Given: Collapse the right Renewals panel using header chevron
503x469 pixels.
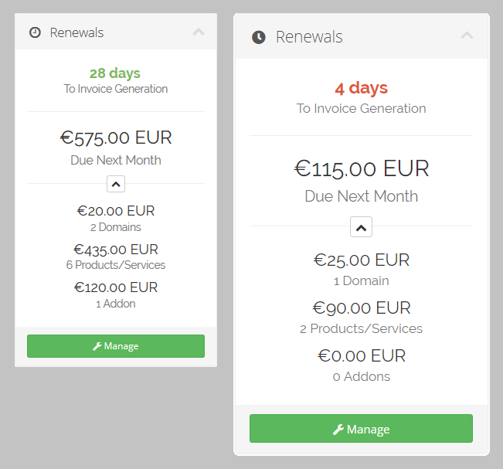Looking at the screenshot, I should pyautogui.click(x=467, y=36).
